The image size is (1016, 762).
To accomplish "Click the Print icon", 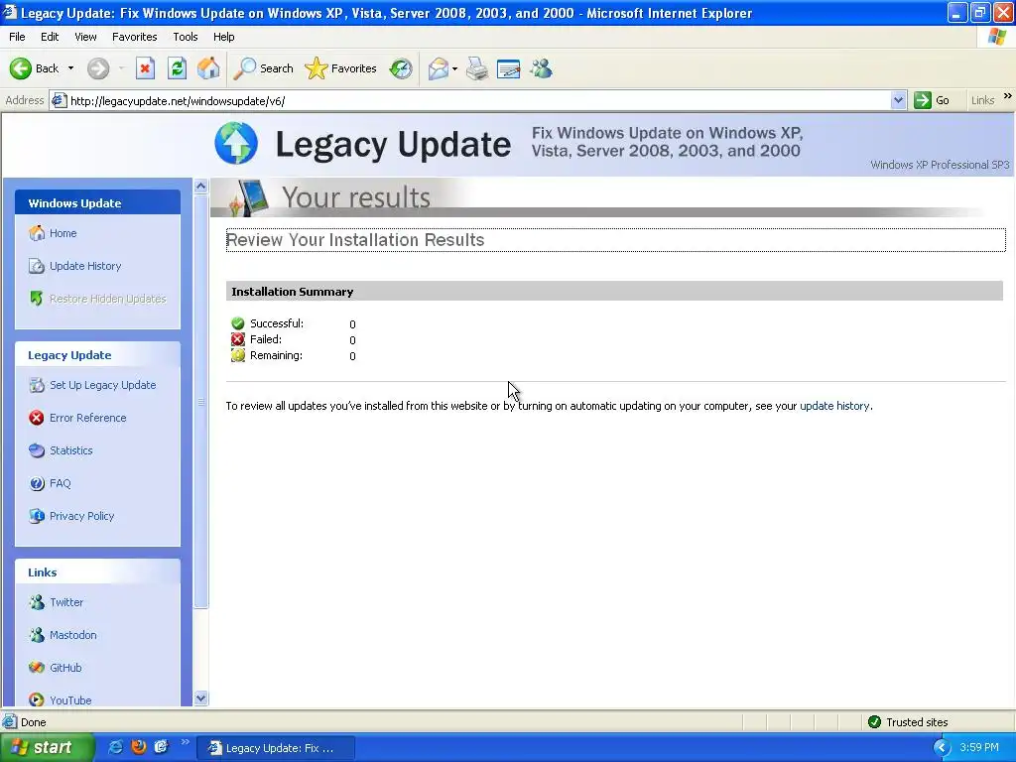I will (x=477, y=68).
